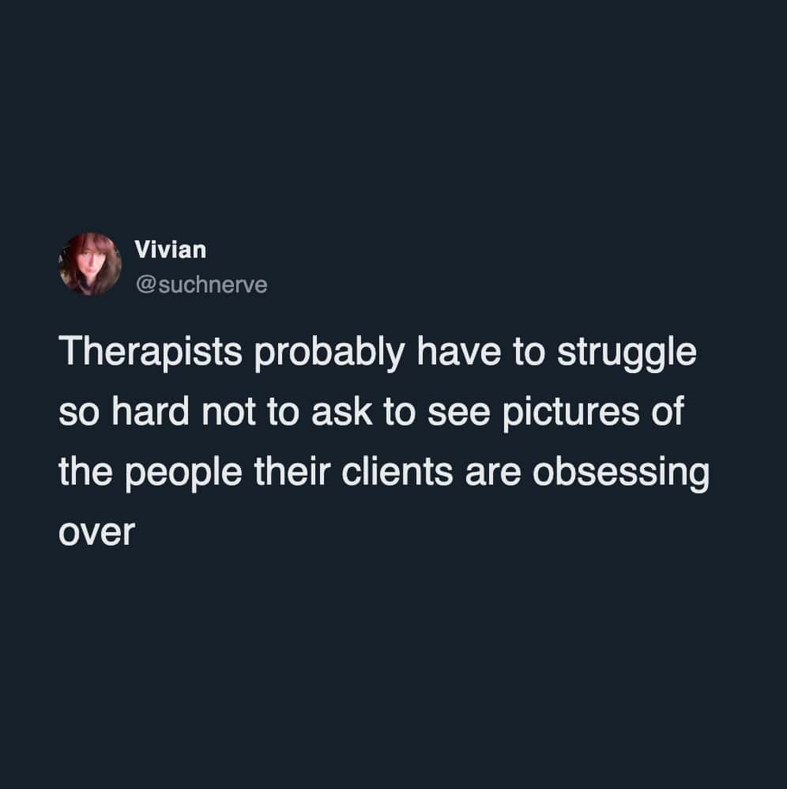Open Vivian's circular profile picture
Viewport: 787px width, 789px height.
[90, 264]
